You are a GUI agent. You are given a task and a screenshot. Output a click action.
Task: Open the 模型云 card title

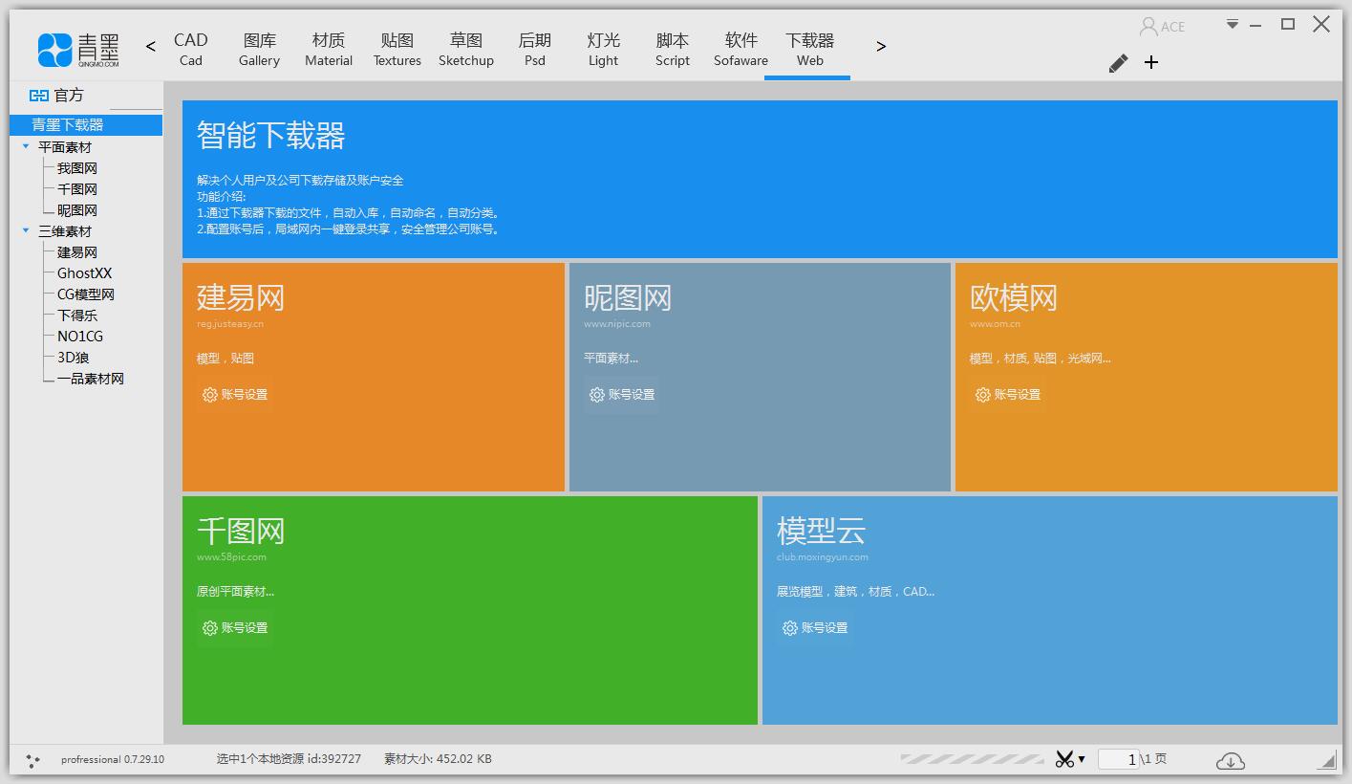(x=821, y=531)
